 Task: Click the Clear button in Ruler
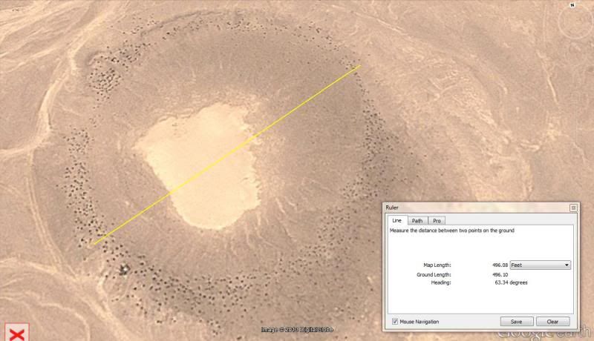click(x=552, y=322)
